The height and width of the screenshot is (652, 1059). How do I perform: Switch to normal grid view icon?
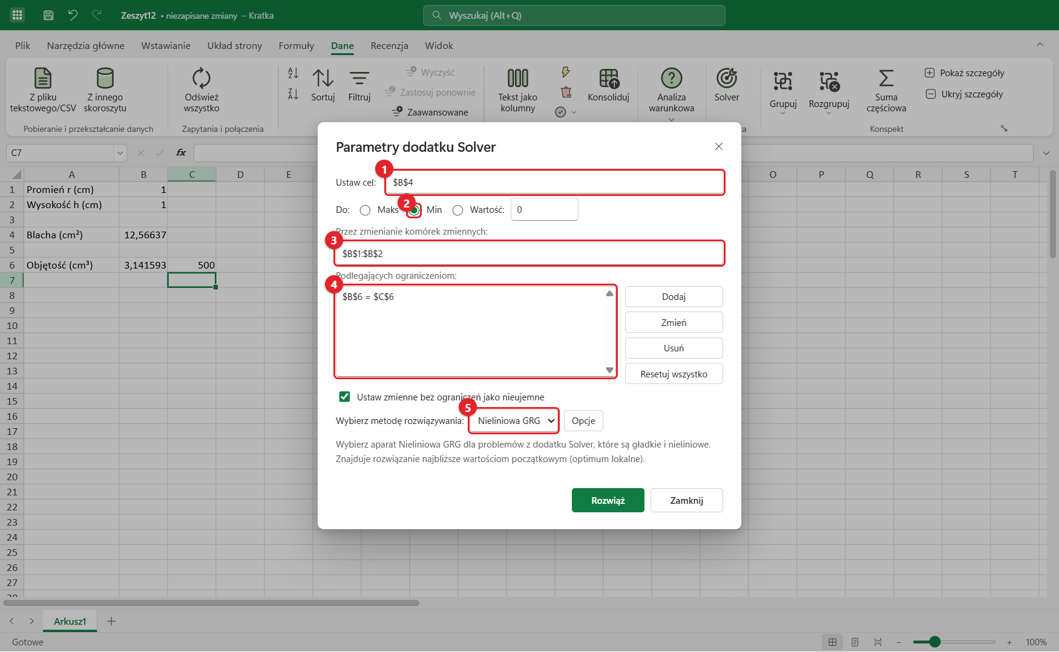pos(833,642)
